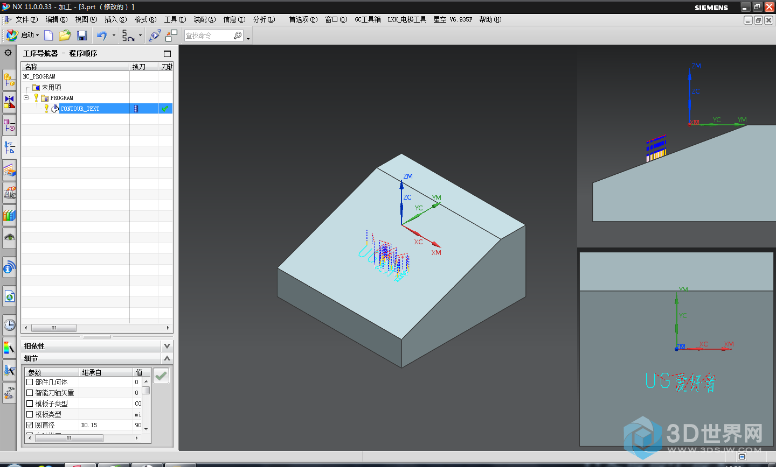The width and height of the screenshot is (776, 467).
Task: Tick the 智能刀轴矢量 parameter checkbox
Action: pos(30,393)
